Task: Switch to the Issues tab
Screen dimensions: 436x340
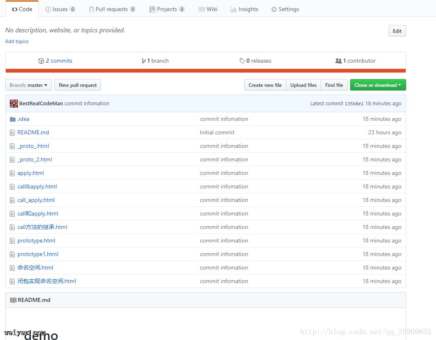Action: (60, 9)
